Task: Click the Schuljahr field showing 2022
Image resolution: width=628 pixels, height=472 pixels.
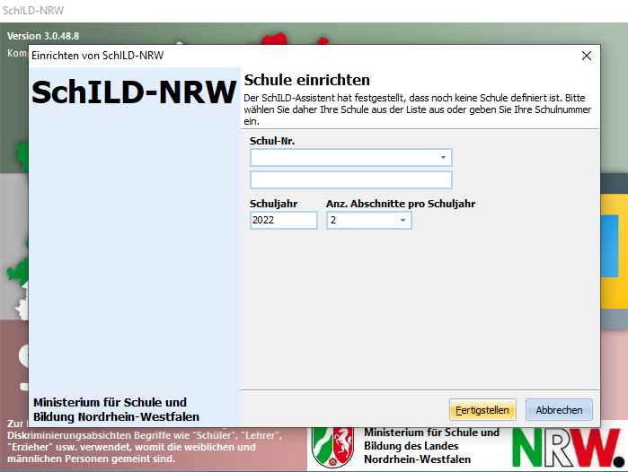Action: click(x=284, y=220)
